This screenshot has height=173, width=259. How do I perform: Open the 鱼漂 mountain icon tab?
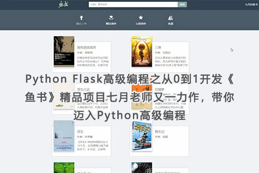pyautogui.click(x=171, y=20)
